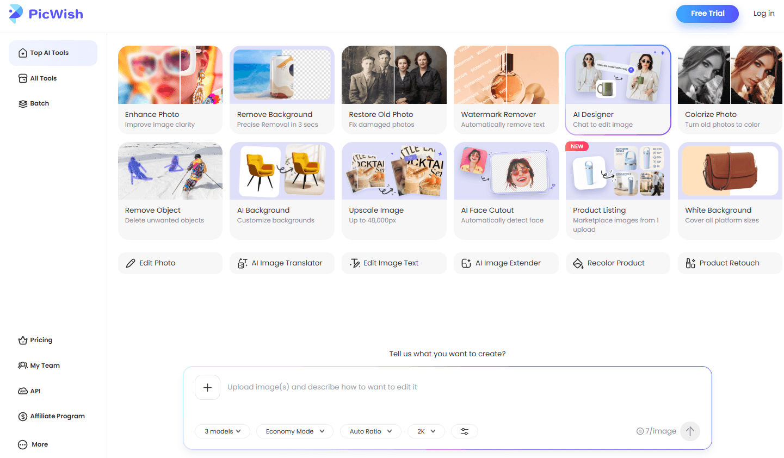Image resolution: width=784 pixels, height=458 pixels.
Task: Open Remove Background tool card
Action: tap(282, 90)
